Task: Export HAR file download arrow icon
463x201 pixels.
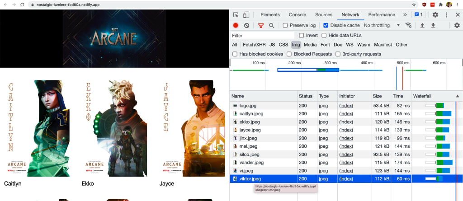Action: [433, 25]
